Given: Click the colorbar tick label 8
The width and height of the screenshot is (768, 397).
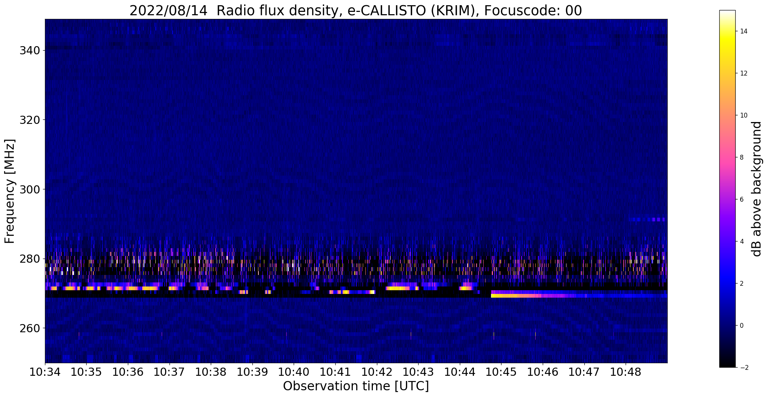Looking at the screenshot, I should (742, 157).
